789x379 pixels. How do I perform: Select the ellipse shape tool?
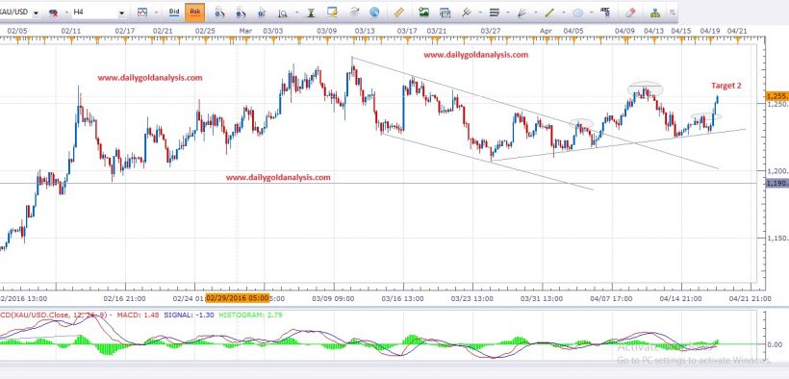[577, 13]
